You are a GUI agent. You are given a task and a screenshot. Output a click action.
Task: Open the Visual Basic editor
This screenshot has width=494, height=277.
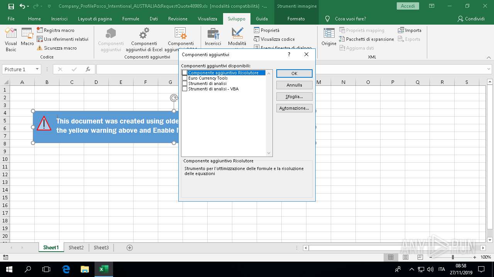(x=11, y=40)
